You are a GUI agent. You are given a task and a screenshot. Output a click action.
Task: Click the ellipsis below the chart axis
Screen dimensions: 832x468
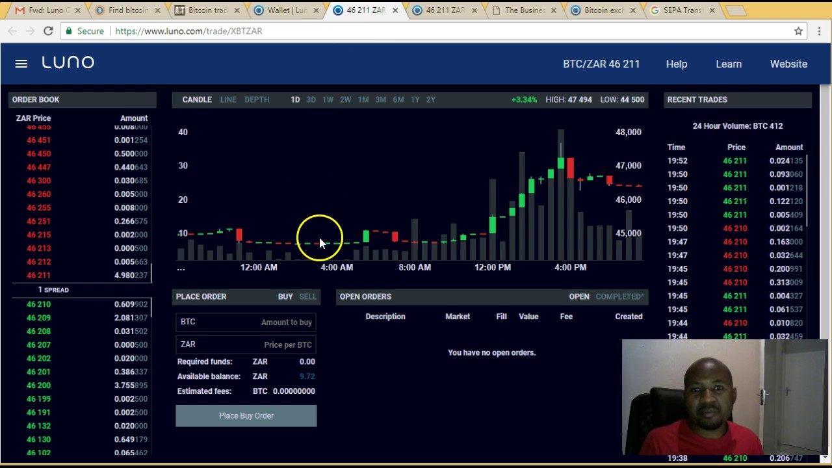tap(181, 268)
